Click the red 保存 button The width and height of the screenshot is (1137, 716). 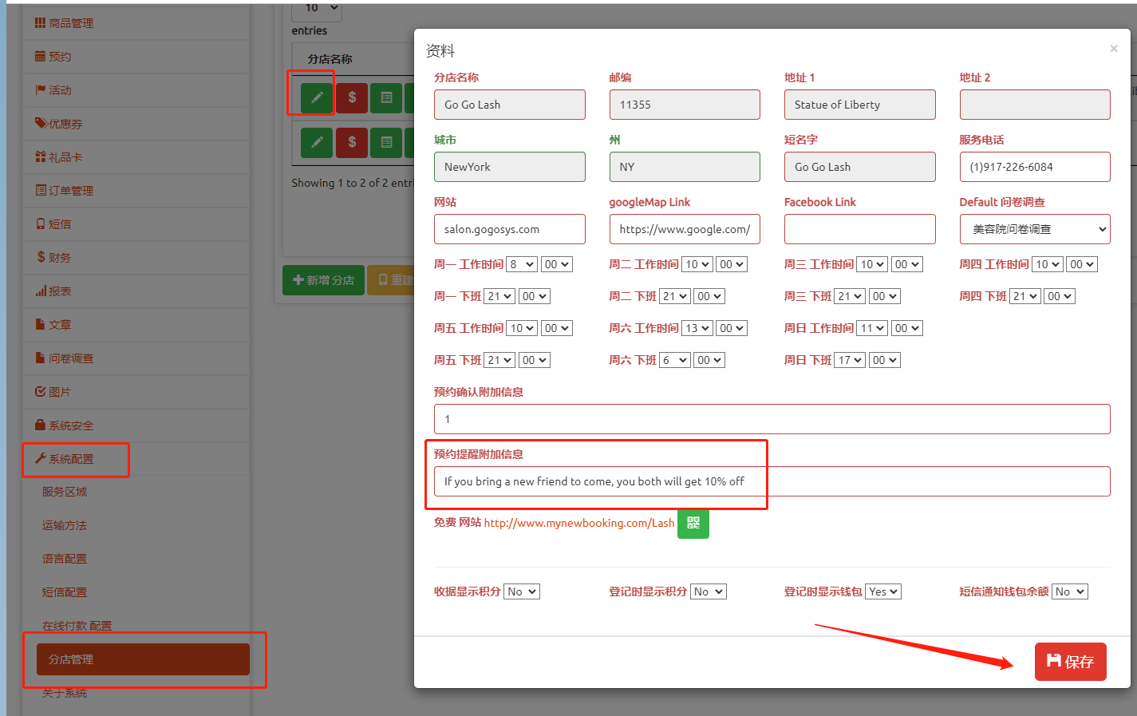point(1070,661)
